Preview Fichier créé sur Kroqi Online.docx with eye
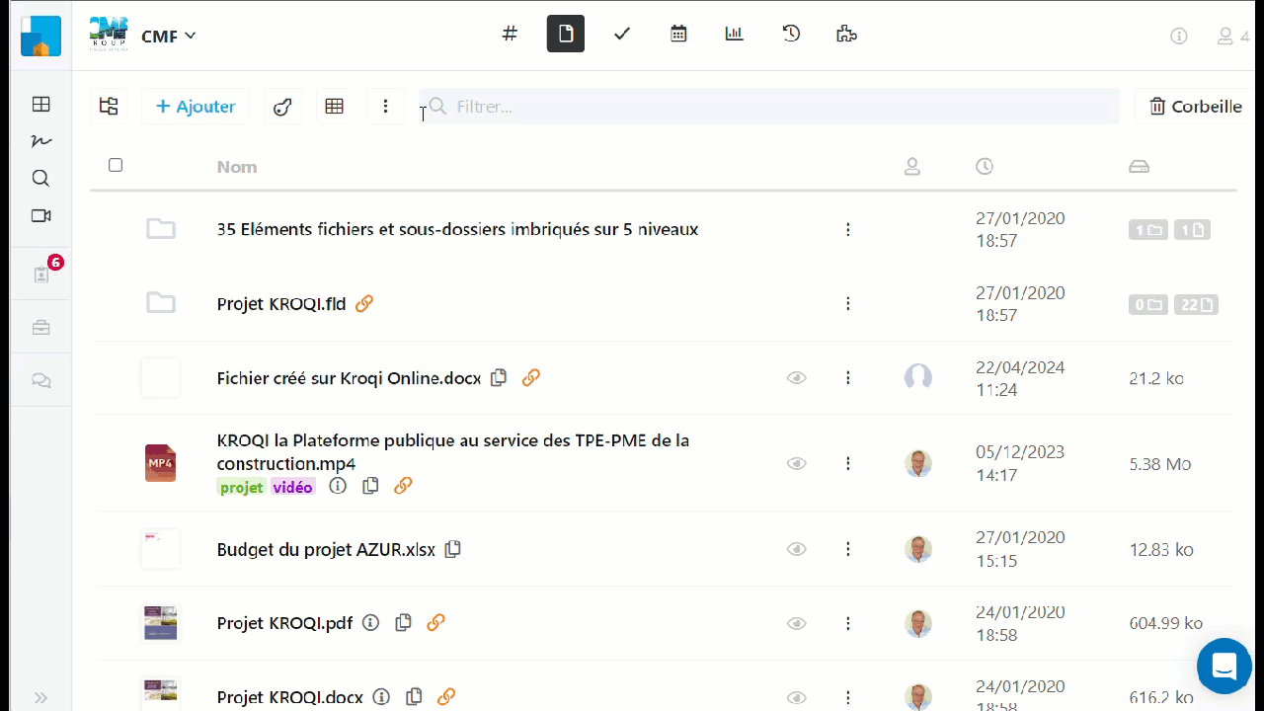This screenshot has width=1264, height=711. click(x=797, y=377)
